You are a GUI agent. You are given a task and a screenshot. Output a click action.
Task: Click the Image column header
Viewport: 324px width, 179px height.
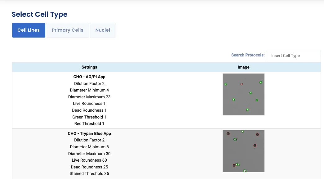[243, 67]
